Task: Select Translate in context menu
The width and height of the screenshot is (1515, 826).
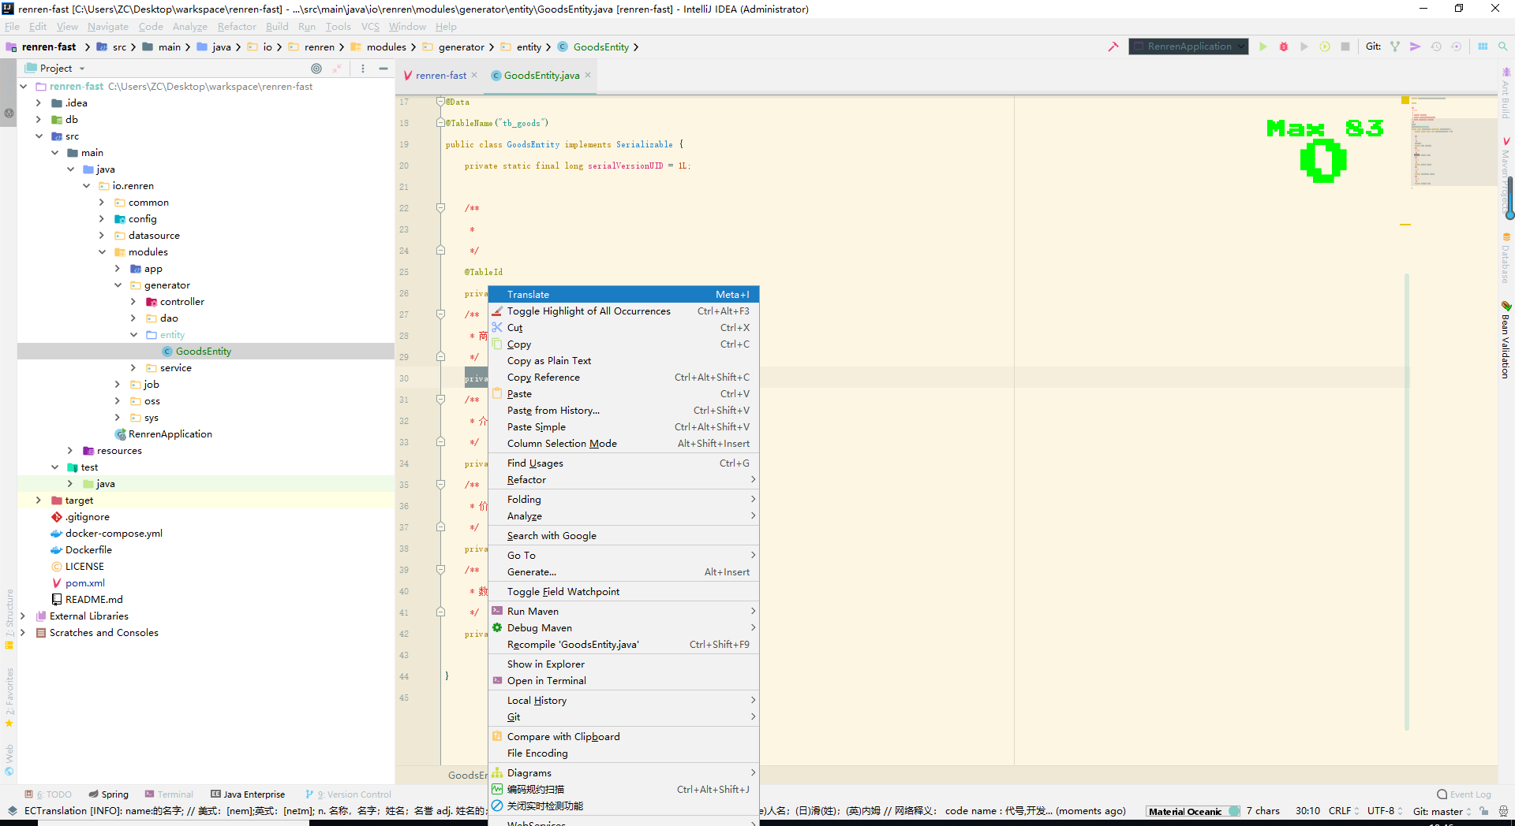Action: (623, 295)
